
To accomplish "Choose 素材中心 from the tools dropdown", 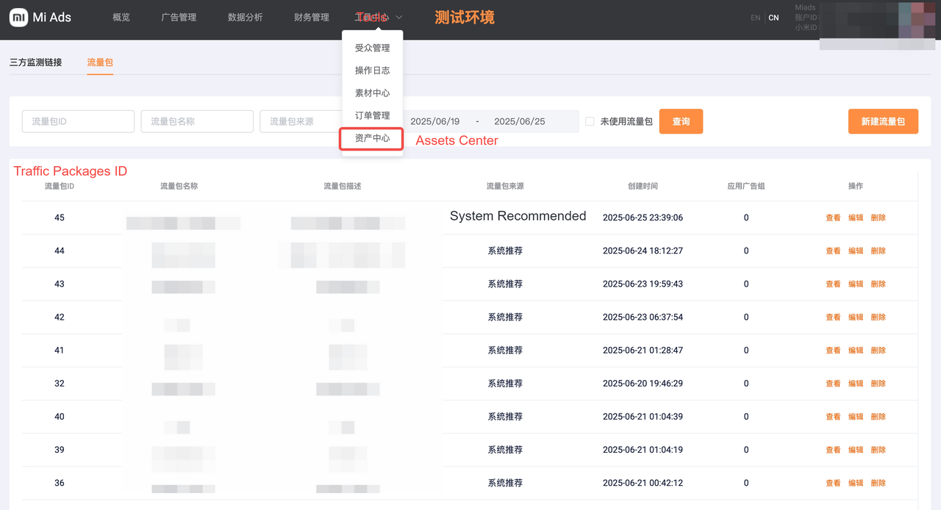I will tap(372, 93).
